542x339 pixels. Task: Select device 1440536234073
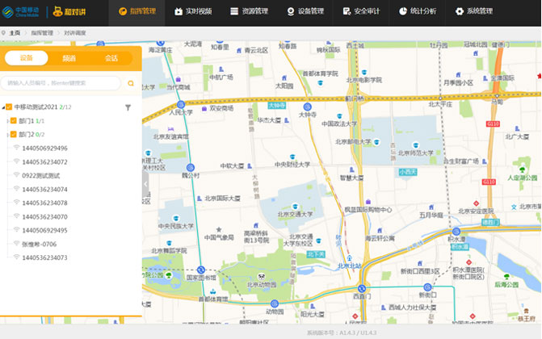45,257
